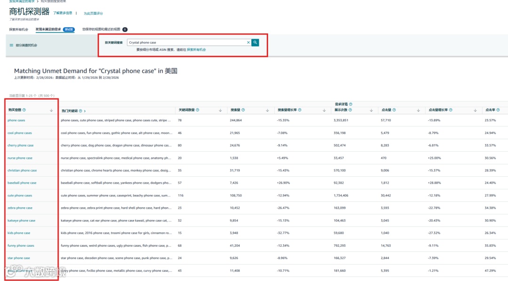Click search volume value 244,864

[x=236, y=120]
